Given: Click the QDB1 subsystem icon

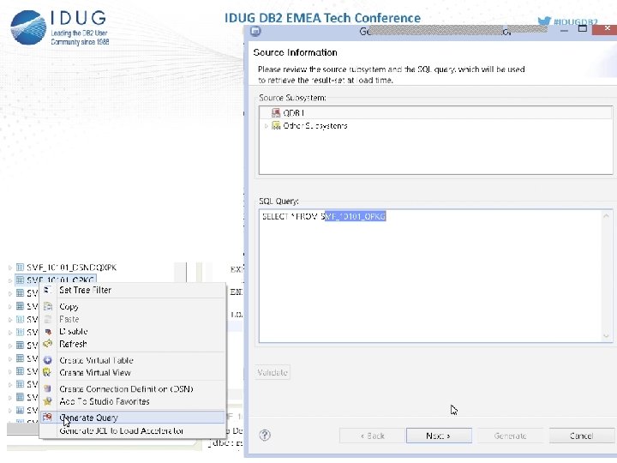Looking at the screenshot, I should pos(276,112).
